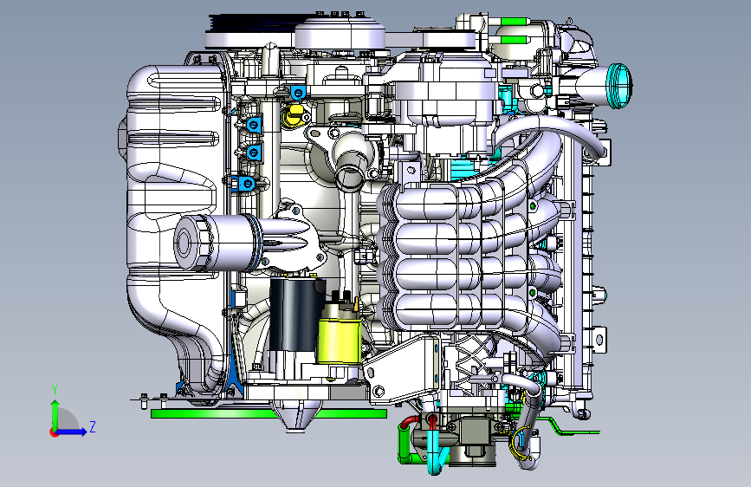Screen dimensions: 751x487
Task: Pick the small yellow cap near the blue clips
Action: pyautogui.click(x=294, y=115)
